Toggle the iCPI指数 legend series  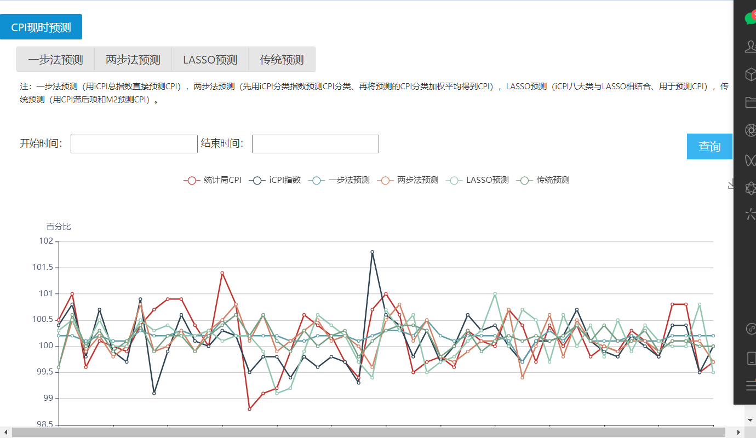[274, 180]
